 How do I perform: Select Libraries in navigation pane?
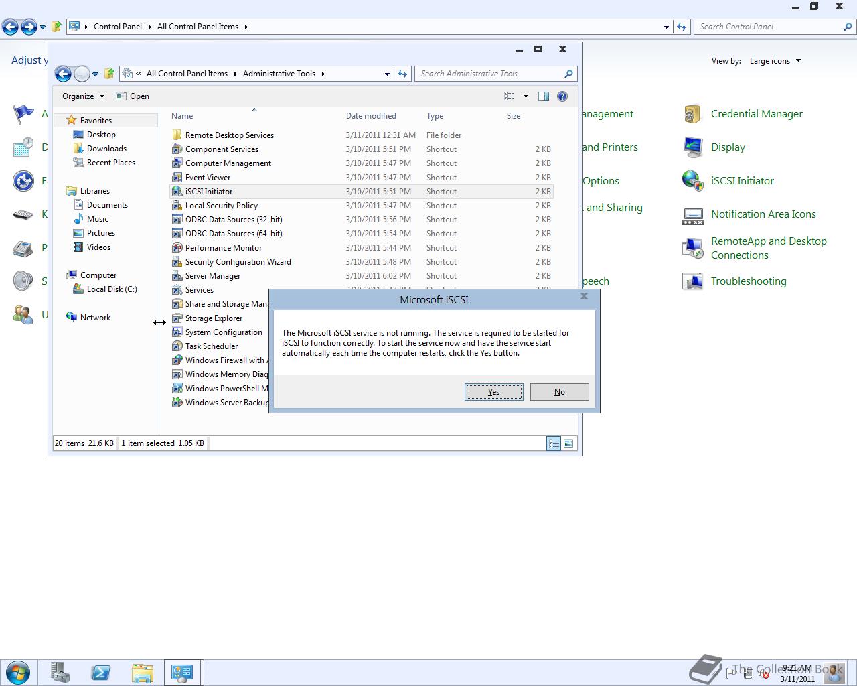[x=94, y=191]
